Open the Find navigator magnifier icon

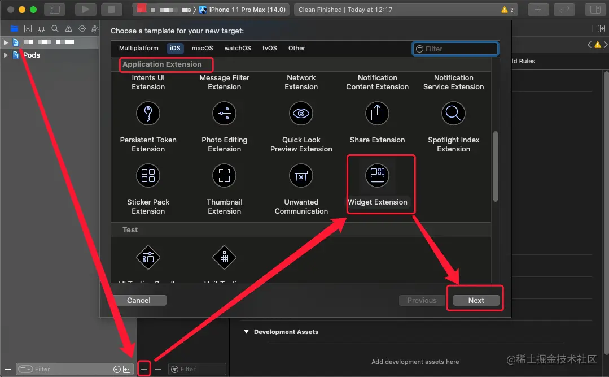click(55, 28)
